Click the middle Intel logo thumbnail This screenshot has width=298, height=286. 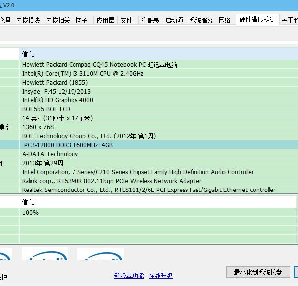(x=45, y=254)
